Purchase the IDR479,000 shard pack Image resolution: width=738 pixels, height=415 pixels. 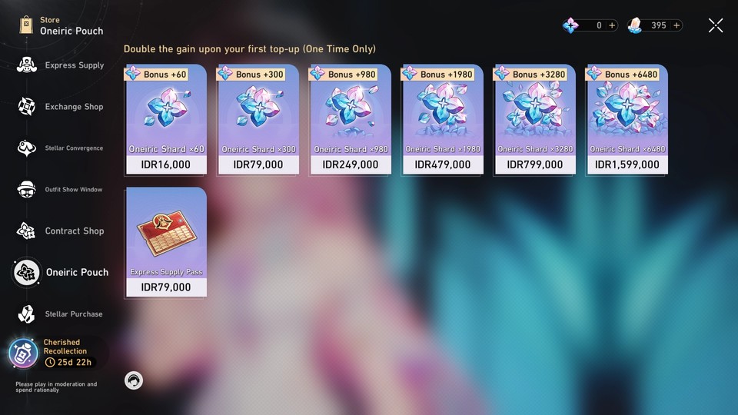click(443, 120)
